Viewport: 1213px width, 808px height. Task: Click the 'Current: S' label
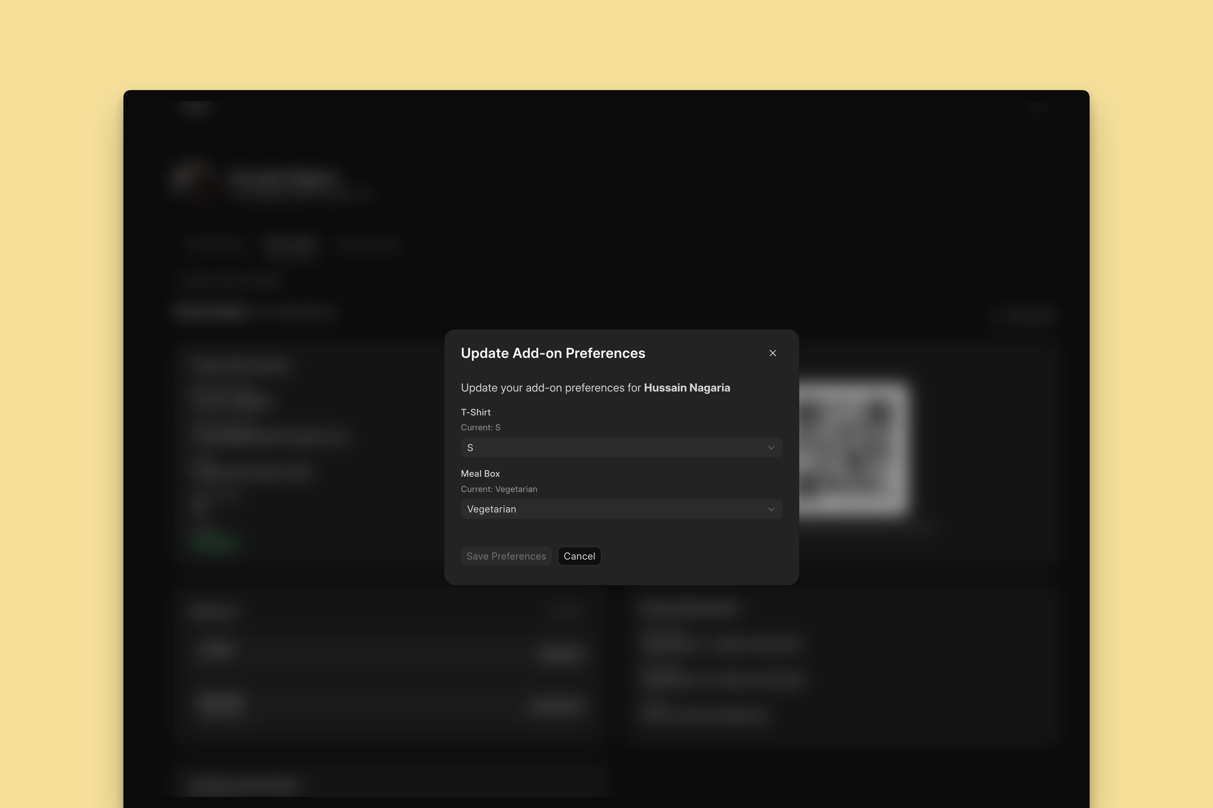point(480,427)
